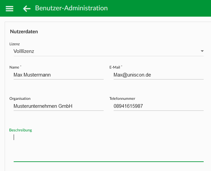Select the E-Mail field Max@uniscon.de
Image resolution: width=211 pixels, height=171 pixels.
(159, 75)
